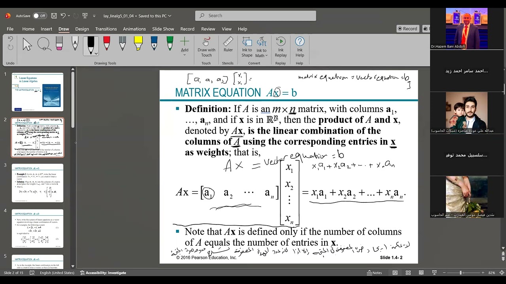The image size is (506, 284).
Task: Toggle AutoSave switch
Action: pos(39,16)
